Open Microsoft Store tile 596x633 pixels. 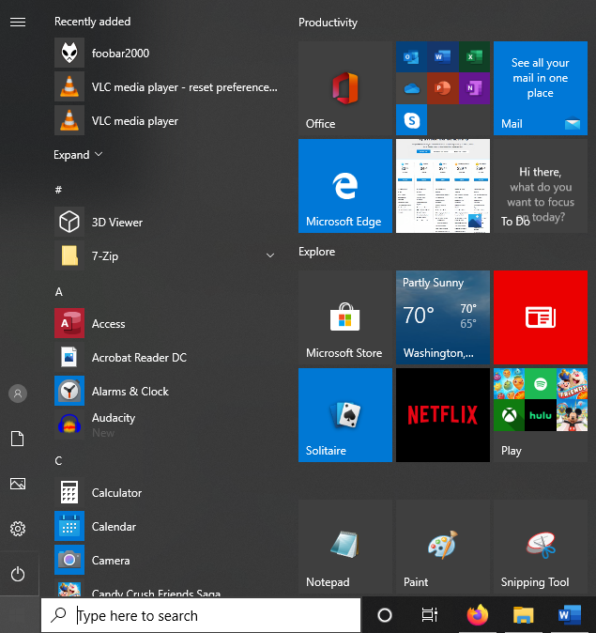coord(344,317)
